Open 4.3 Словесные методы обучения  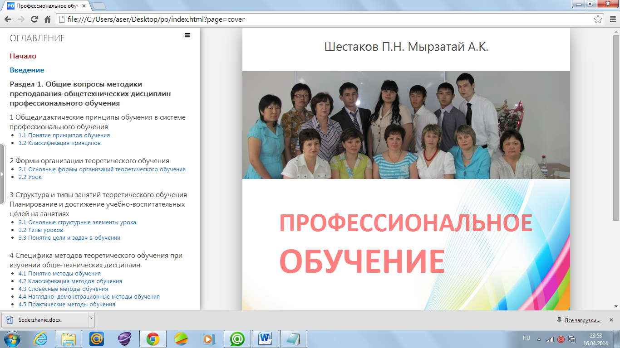point(63,289)
